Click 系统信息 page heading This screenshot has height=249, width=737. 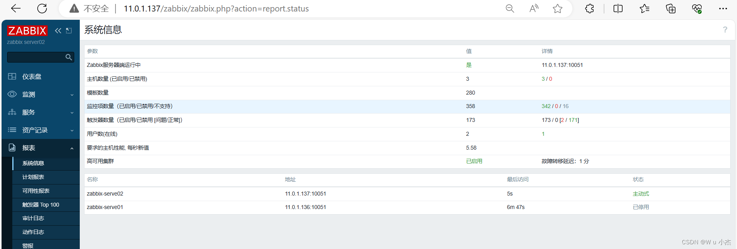(x=103, y=30)
